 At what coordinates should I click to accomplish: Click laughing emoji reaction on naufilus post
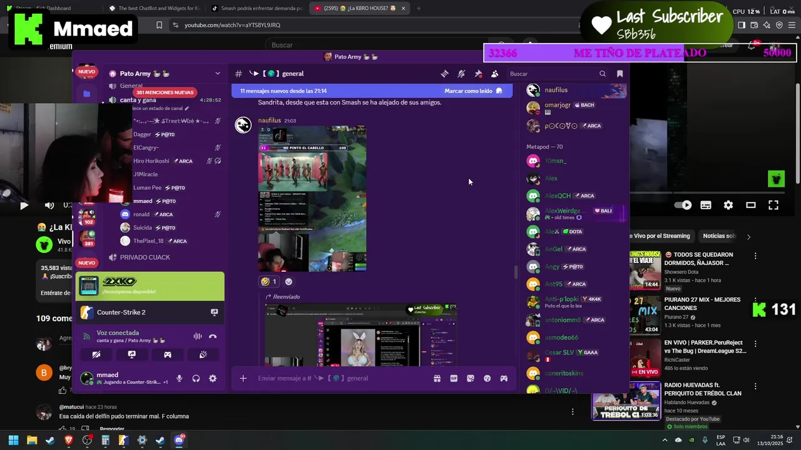[x=269, y=282]
